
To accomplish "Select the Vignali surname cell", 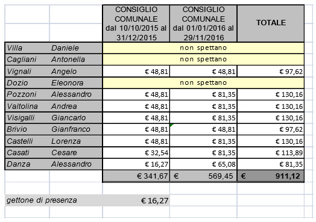I will pos(27,71).
